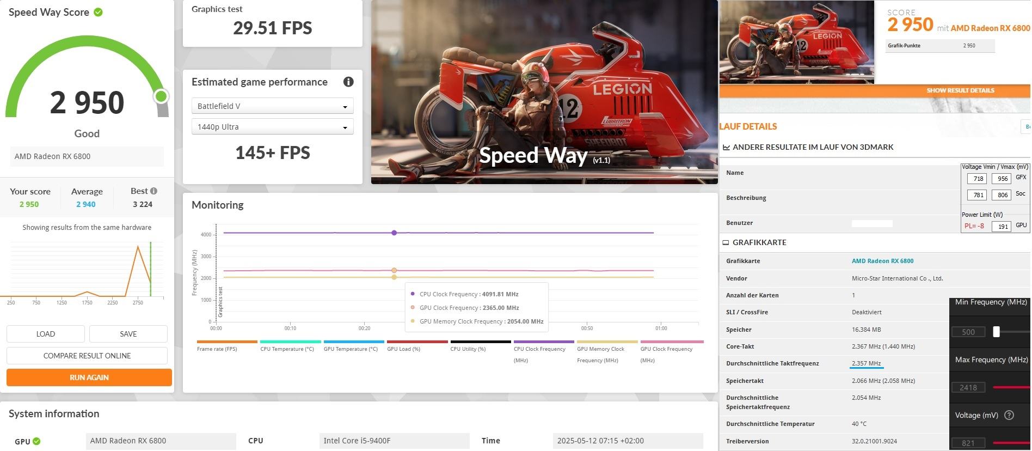Click the Speicher 16.384 MB value
1032x451 pixels.
pos(866,330)
